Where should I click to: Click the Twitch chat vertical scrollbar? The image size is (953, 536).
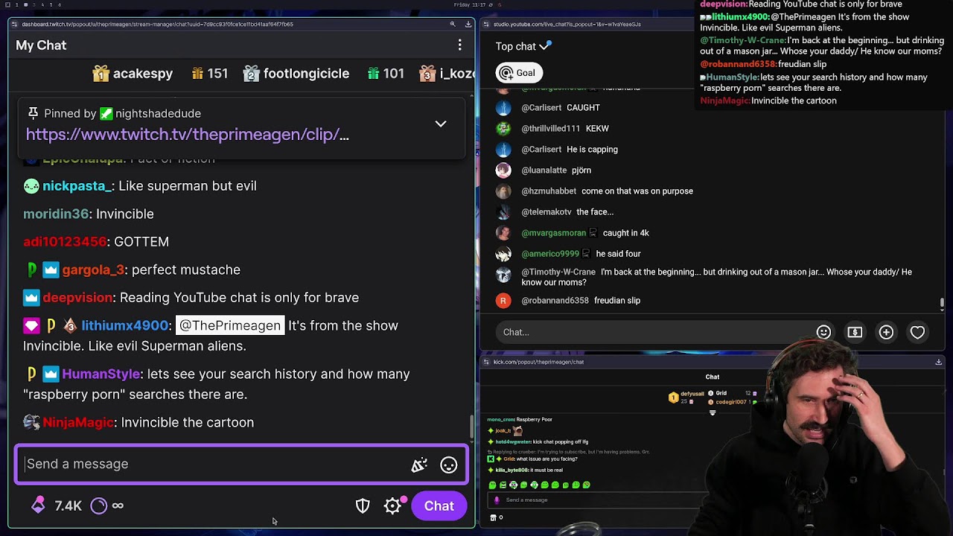tap(471, 427)
